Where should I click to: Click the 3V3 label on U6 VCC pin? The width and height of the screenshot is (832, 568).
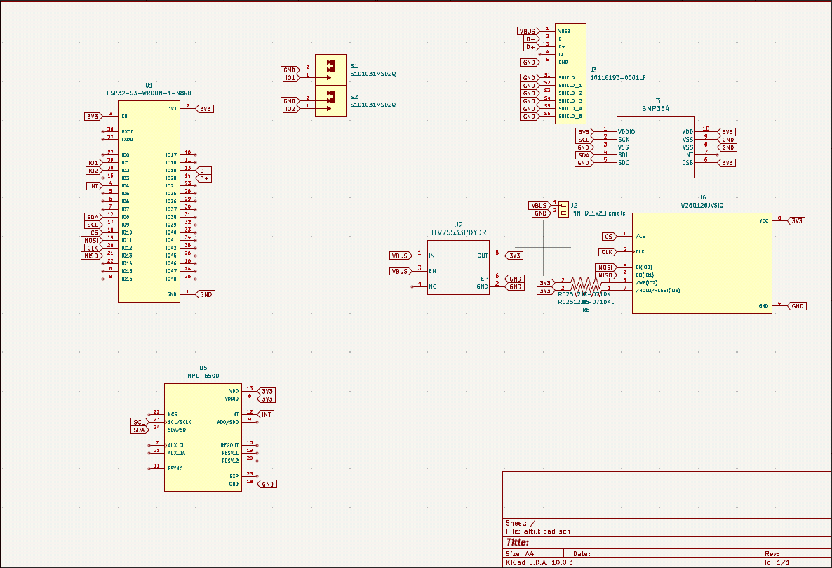[x=796, y=221]
